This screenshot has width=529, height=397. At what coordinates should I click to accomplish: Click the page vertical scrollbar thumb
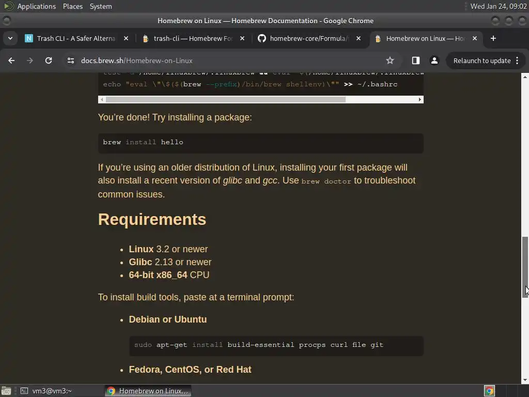[525, 267]
